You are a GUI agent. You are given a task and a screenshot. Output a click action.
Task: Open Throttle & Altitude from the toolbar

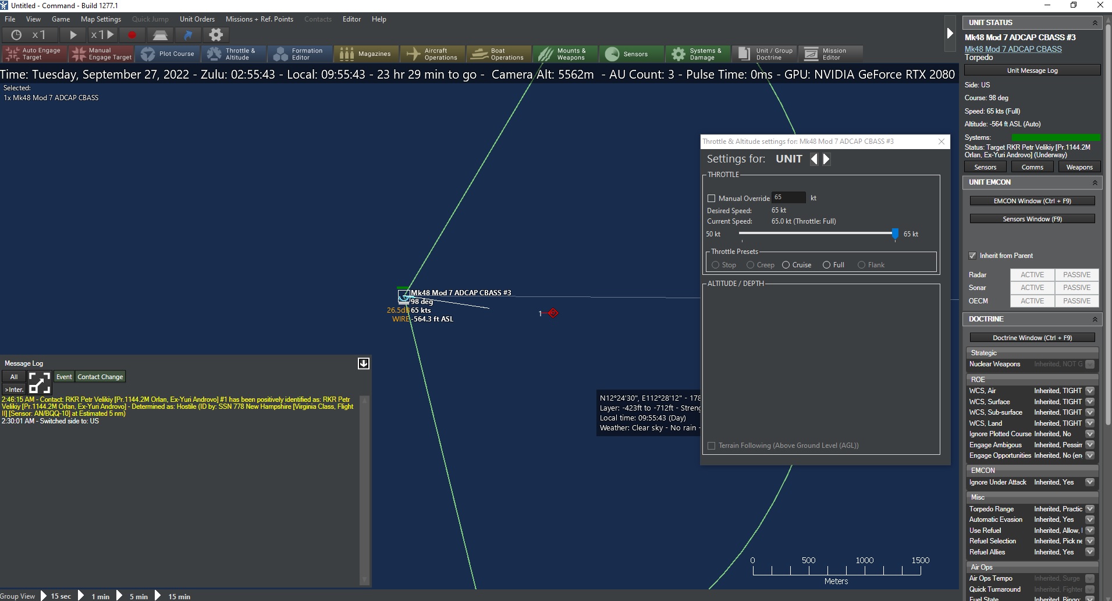pyautogui.click(x=234, y=54)
